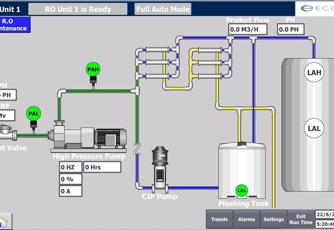Click the large product storage tank
The image size is (334, 230).
point(308,125)
